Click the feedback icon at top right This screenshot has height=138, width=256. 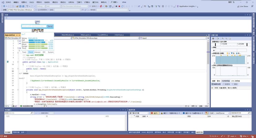(x=252, y=6)
